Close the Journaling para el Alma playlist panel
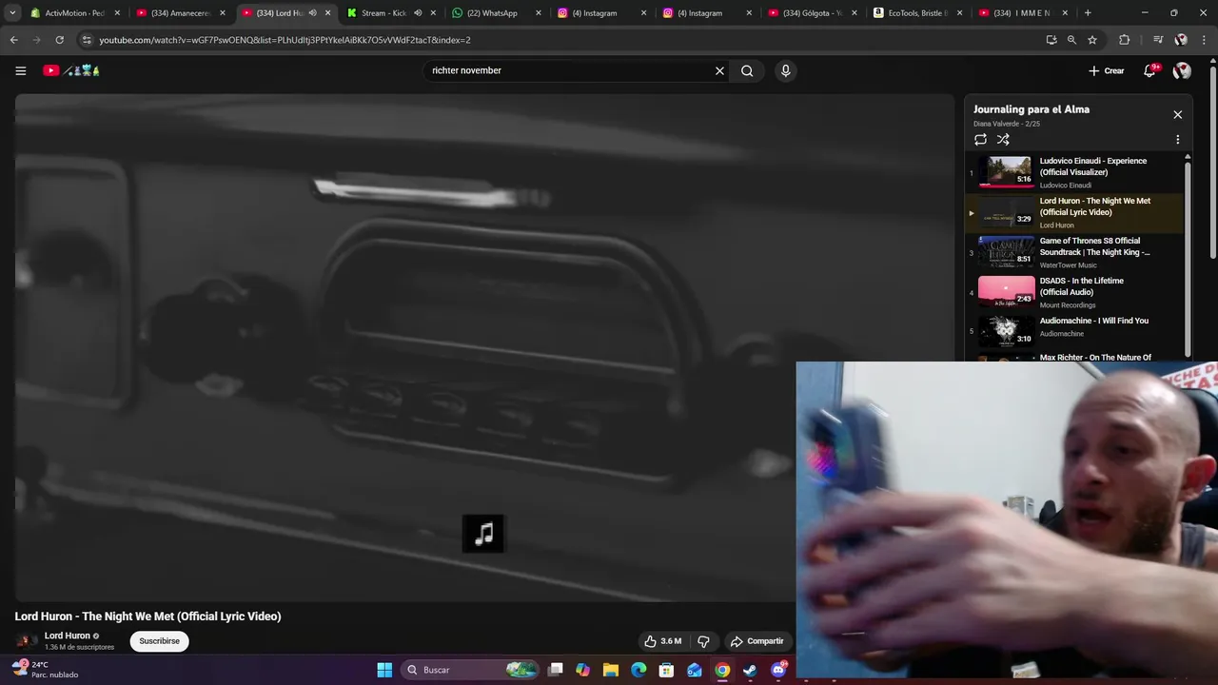1218x685 pixels. pos(1177,114)
